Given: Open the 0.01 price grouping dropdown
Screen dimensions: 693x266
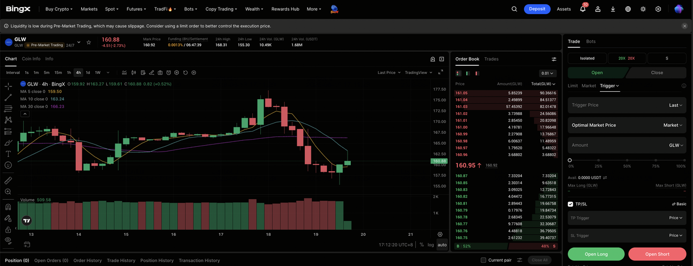Looking at the screenshot, I should 548,73.
